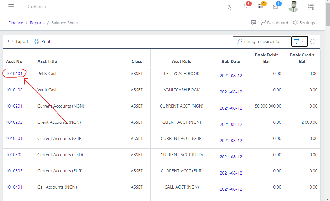330x201 pixels.
Task: Open notifications bell with 5 badge
Action: [x=246, y=6]
